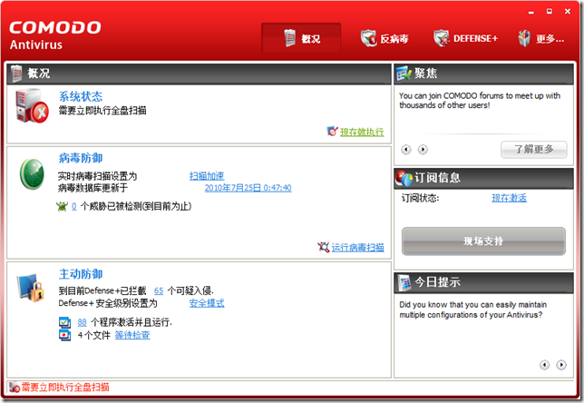Click the 订阅信息 panel header icon
The height and width of the screenshot is (403, 584).
[x=404, y=178]
